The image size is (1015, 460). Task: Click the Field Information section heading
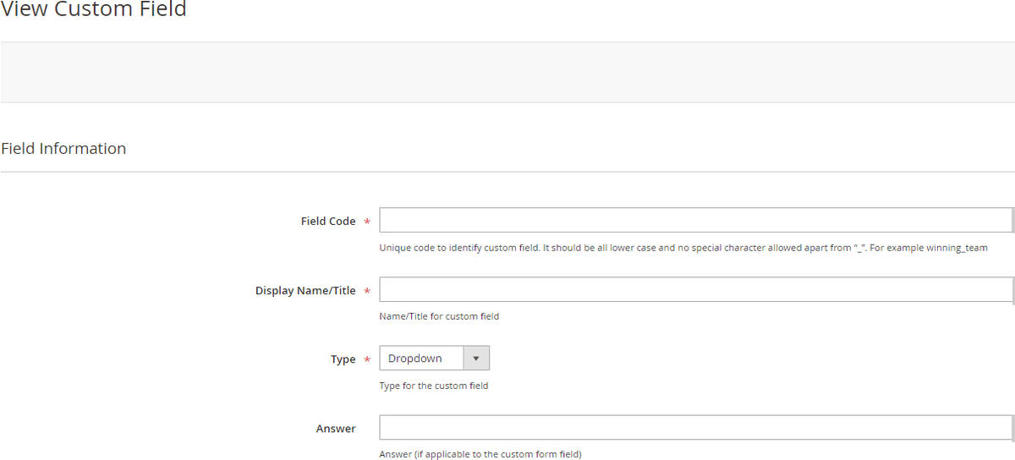point(63,149)
